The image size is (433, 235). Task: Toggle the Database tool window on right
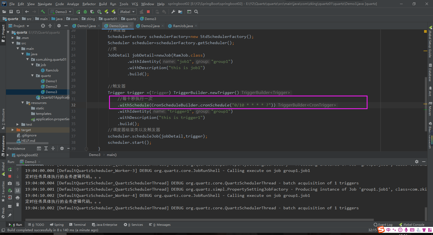tap(430, 72)
